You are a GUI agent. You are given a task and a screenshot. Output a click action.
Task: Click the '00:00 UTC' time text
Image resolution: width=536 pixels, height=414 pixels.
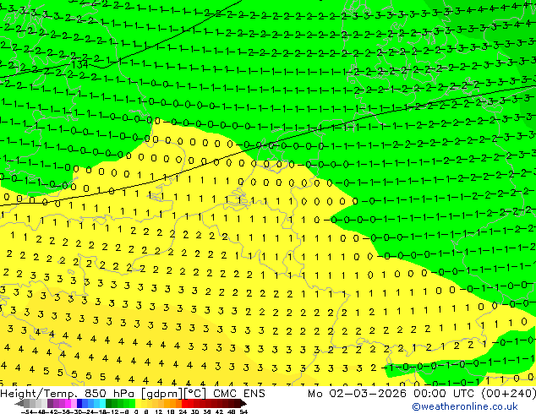446,394
